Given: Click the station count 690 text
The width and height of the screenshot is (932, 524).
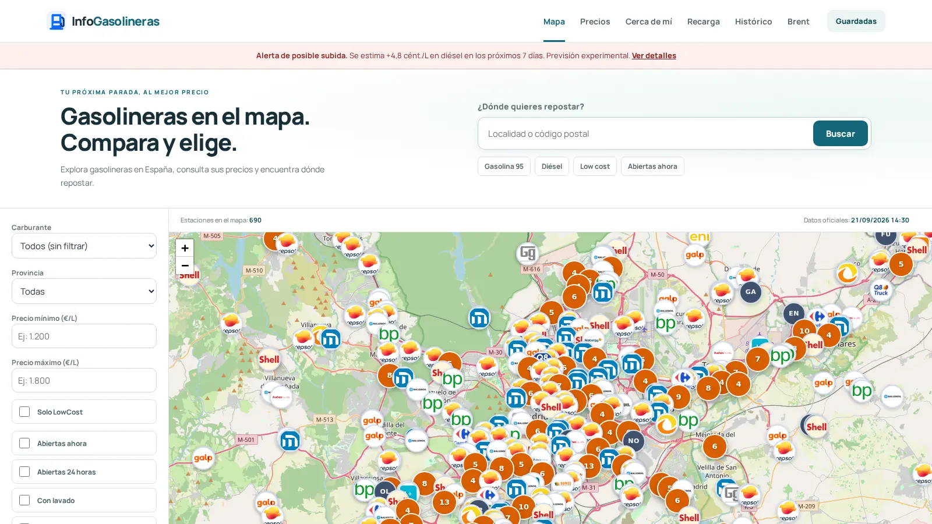Looking at the screenshot, I should tap(255, 220).
